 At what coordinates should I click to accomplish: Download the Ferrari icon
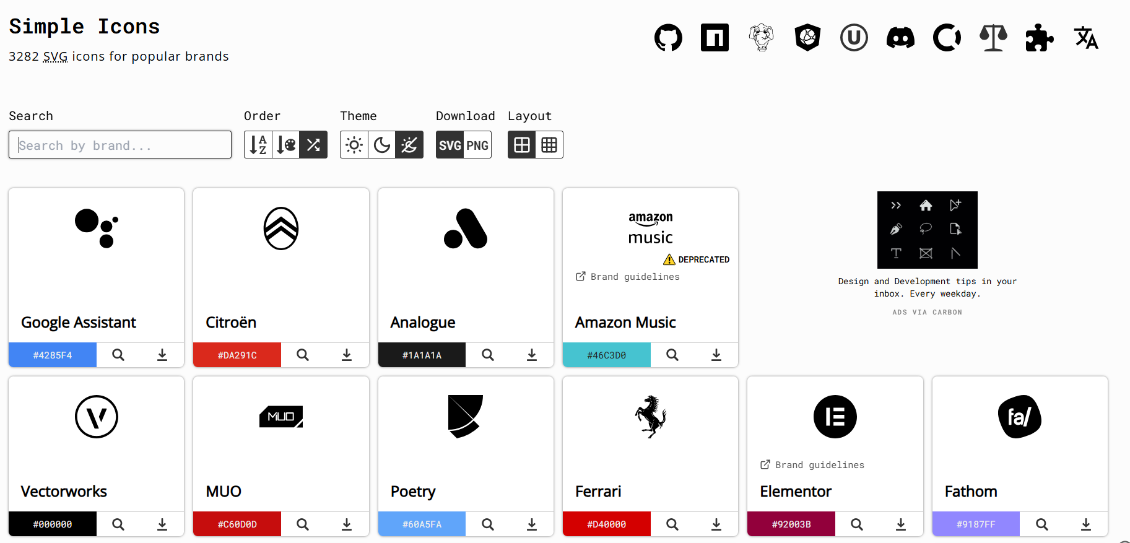coord(716,524)
